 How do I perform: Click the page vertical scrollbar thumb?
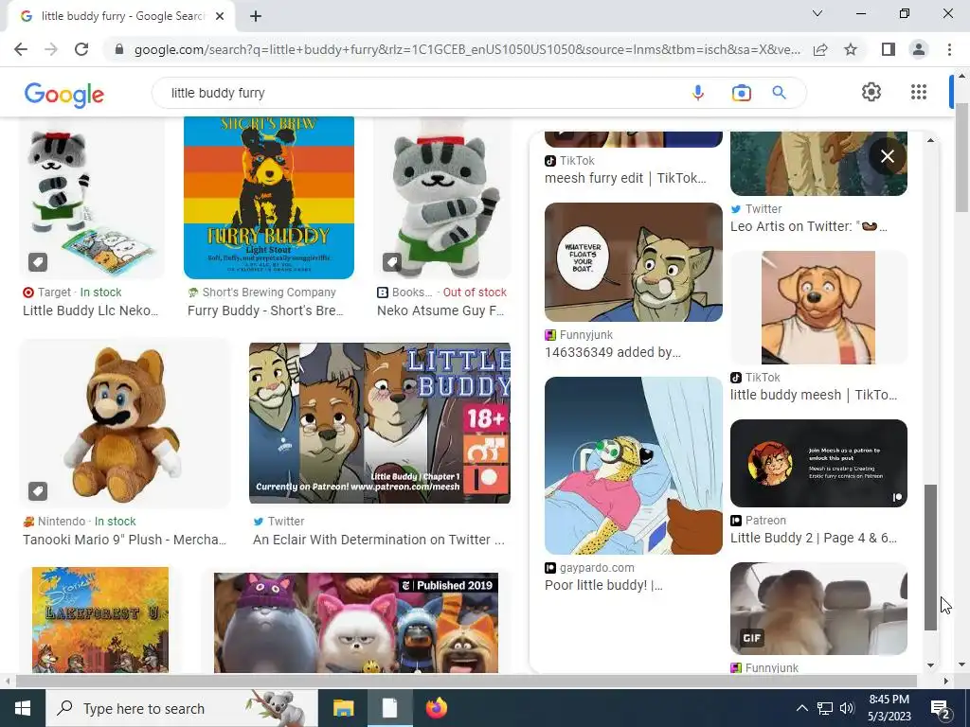[x=962, y=158]
